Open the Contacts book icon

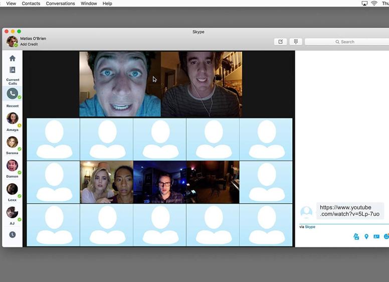(13, 70)
